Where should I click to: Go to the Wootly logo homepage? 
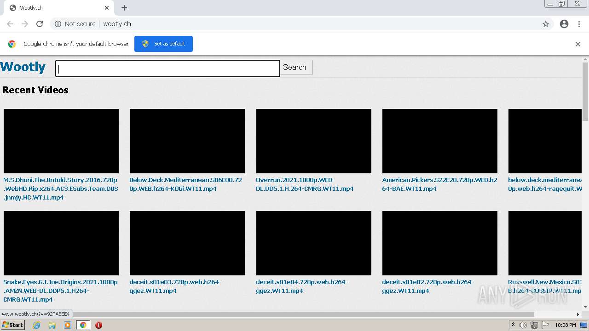(x=23, y=67)
